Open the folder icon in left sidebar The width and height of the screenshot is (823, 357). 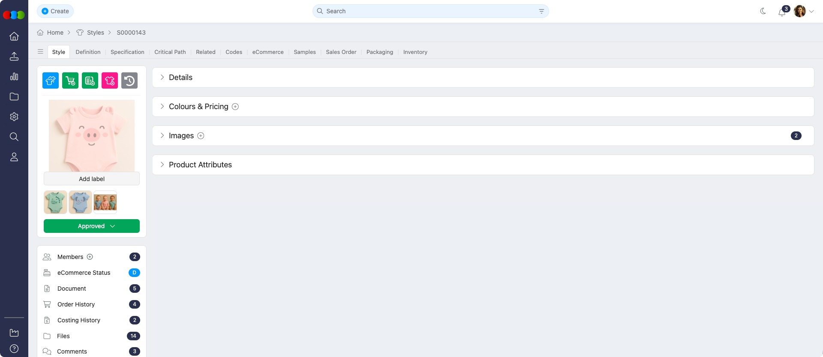coord(14,97)
